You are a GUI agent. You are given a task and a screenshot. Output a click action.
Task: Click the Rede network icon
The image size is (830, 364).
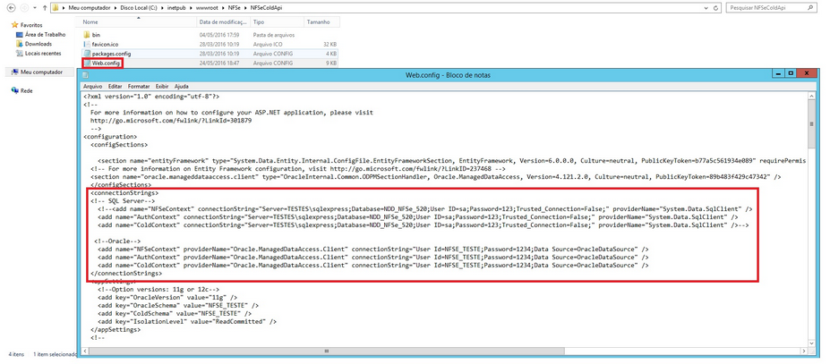(x=15, y=91)
